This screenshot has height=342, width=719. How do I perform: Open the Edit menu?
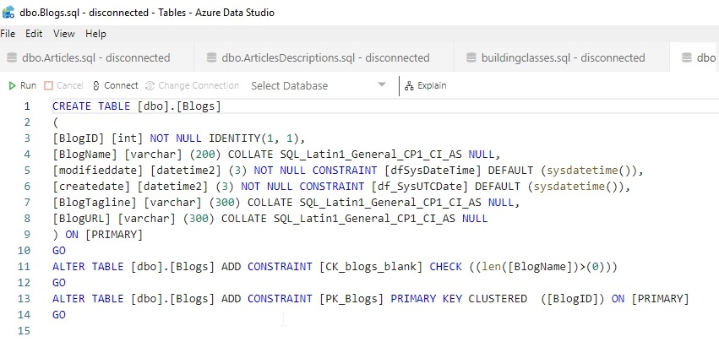click(x=34, y=34)
